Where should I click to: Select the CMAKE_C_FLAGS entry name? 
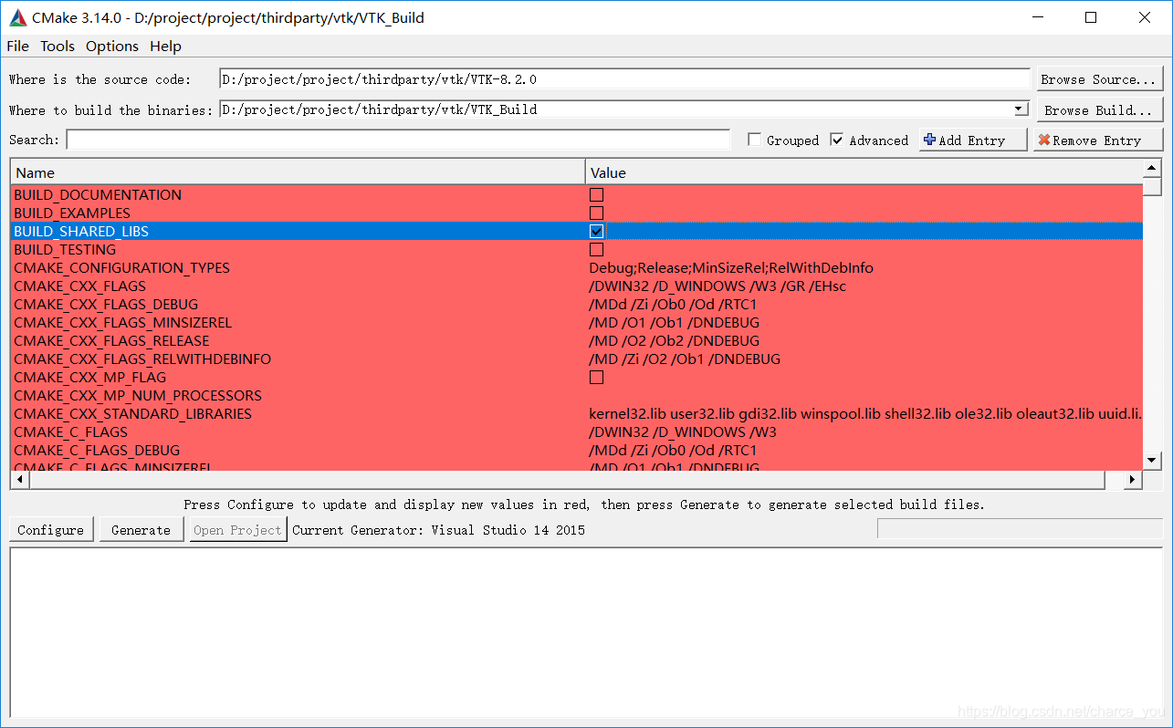click(x=70, y=432)
